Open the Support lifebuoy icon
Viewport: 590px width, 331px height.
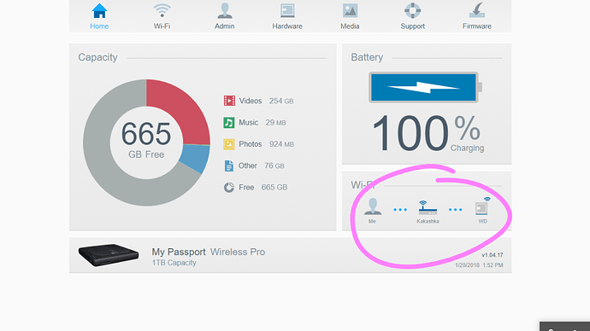[412, 10]
